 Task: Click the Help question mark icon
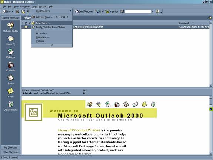[x=157, y=11]
